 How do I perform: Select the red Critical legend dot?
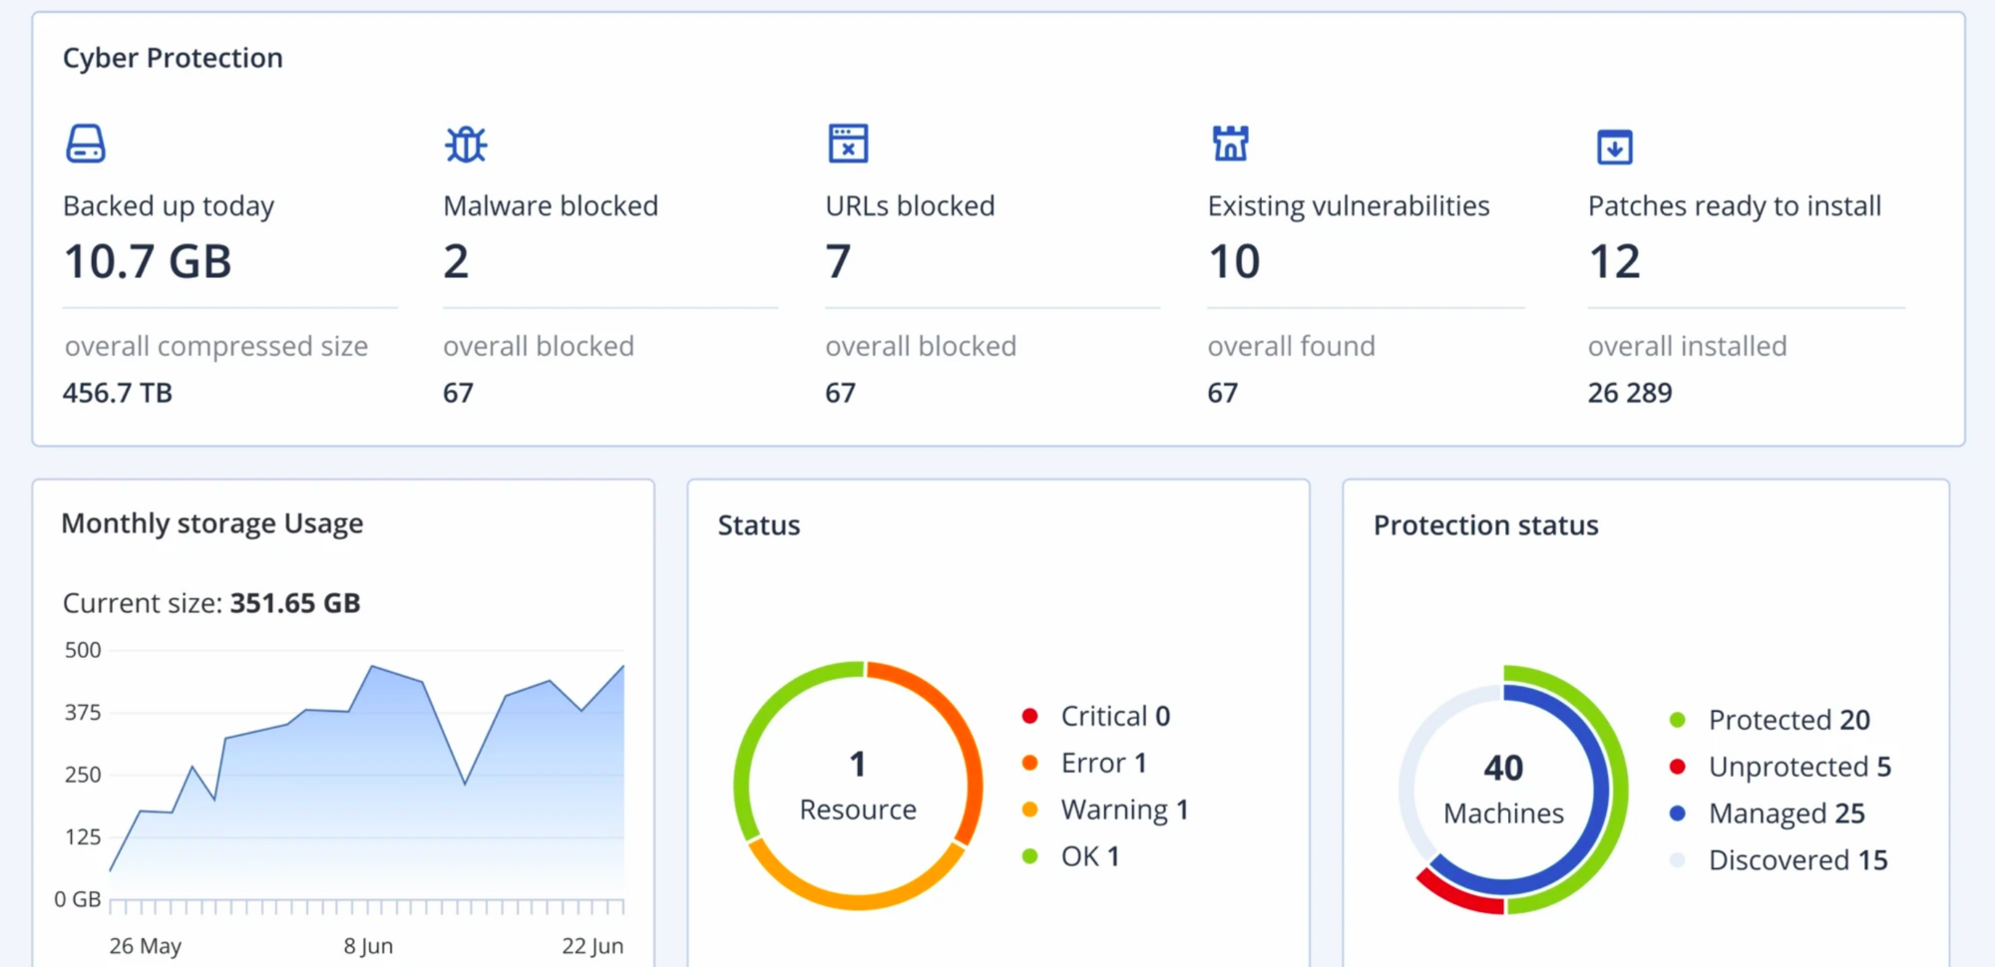click(1030, 716)
